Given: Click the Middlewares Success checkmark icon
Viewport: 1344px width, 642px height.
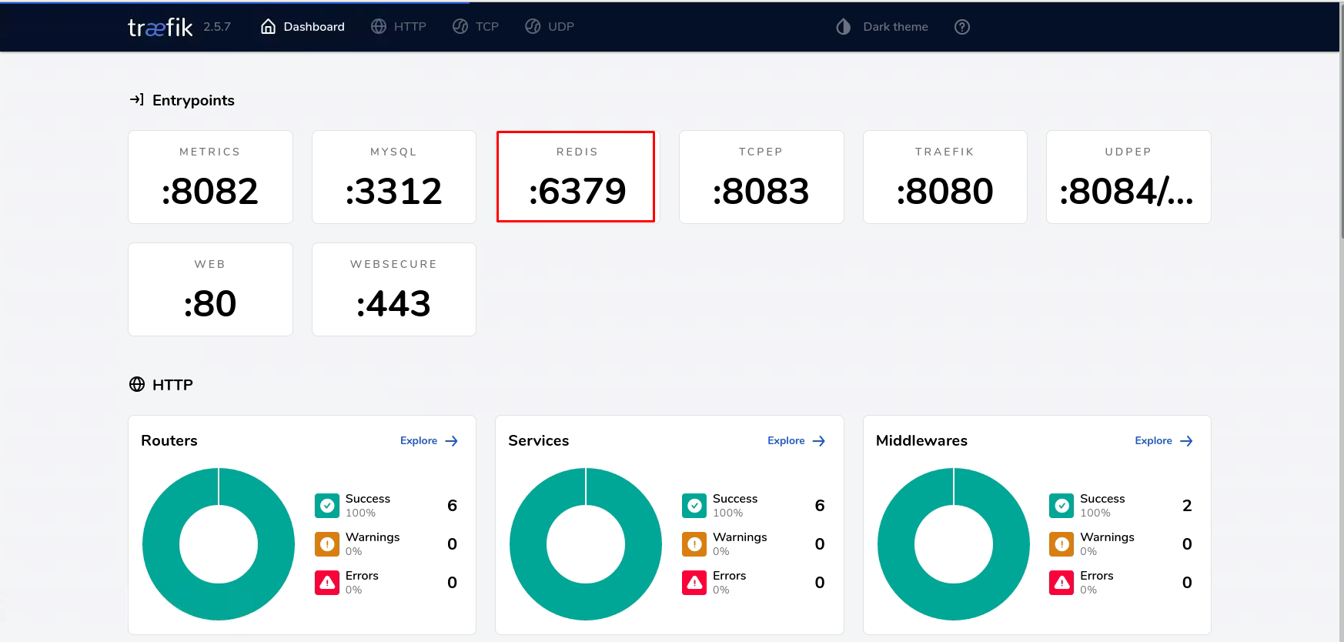Looking at the screenshot, I should 1061,506.
